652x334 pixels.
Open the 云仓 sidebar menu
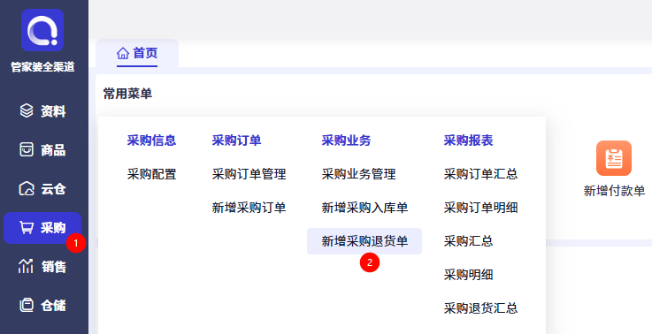(42, 189)
